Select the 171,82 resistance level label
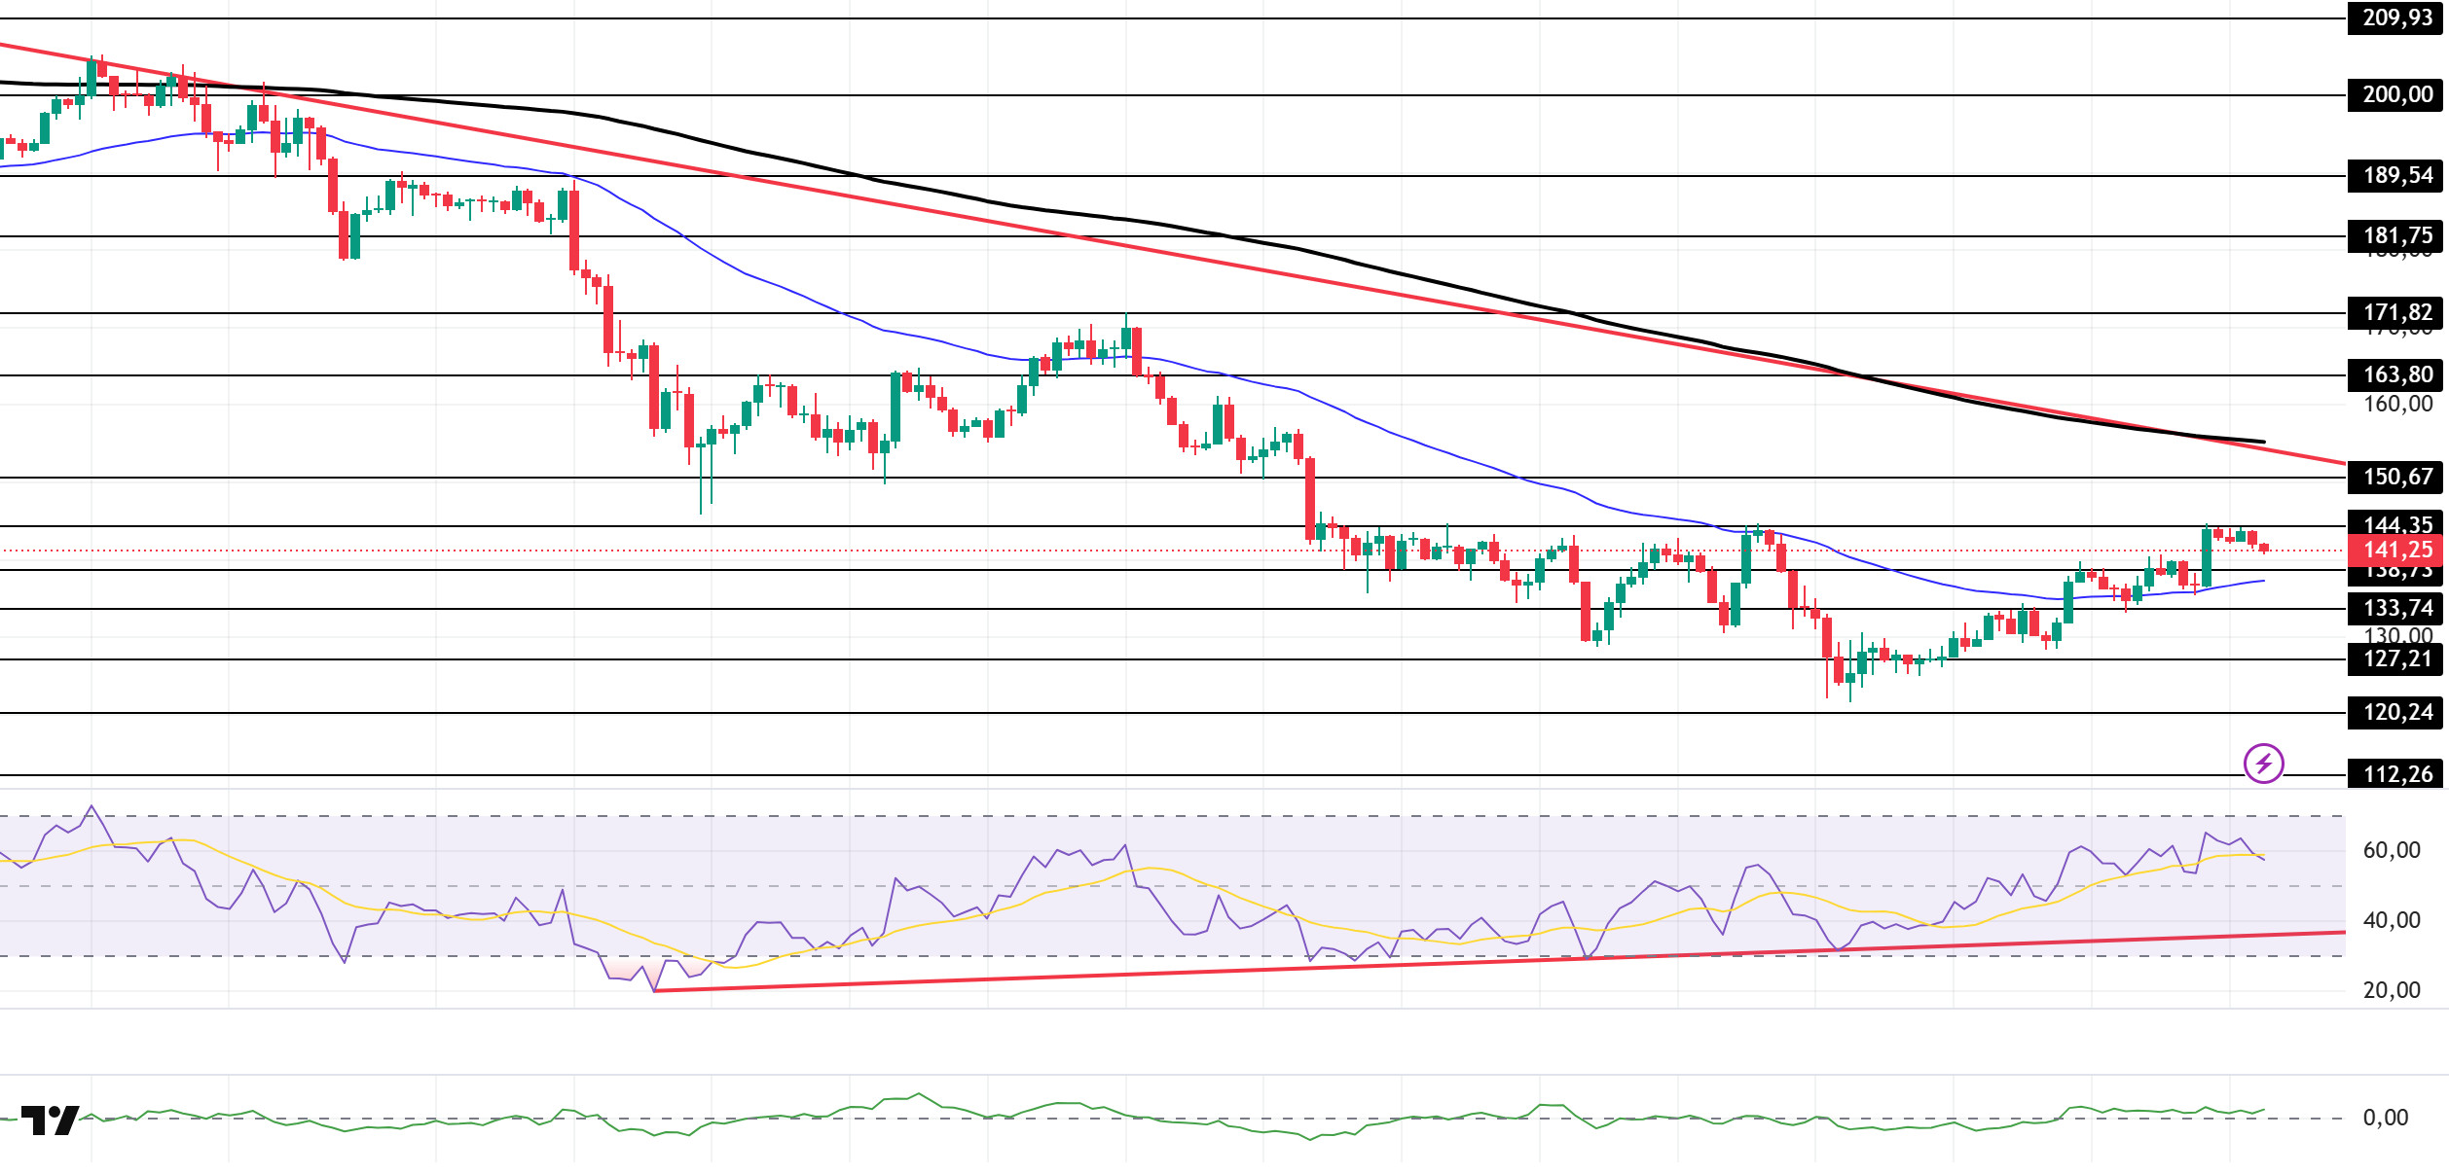The image size is (2449, 1174). coord(2396,313)
